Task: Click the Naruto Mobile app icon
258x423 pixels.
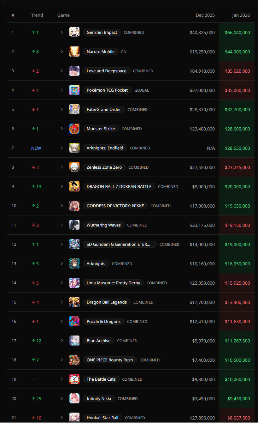Action: tap(74, 51)
